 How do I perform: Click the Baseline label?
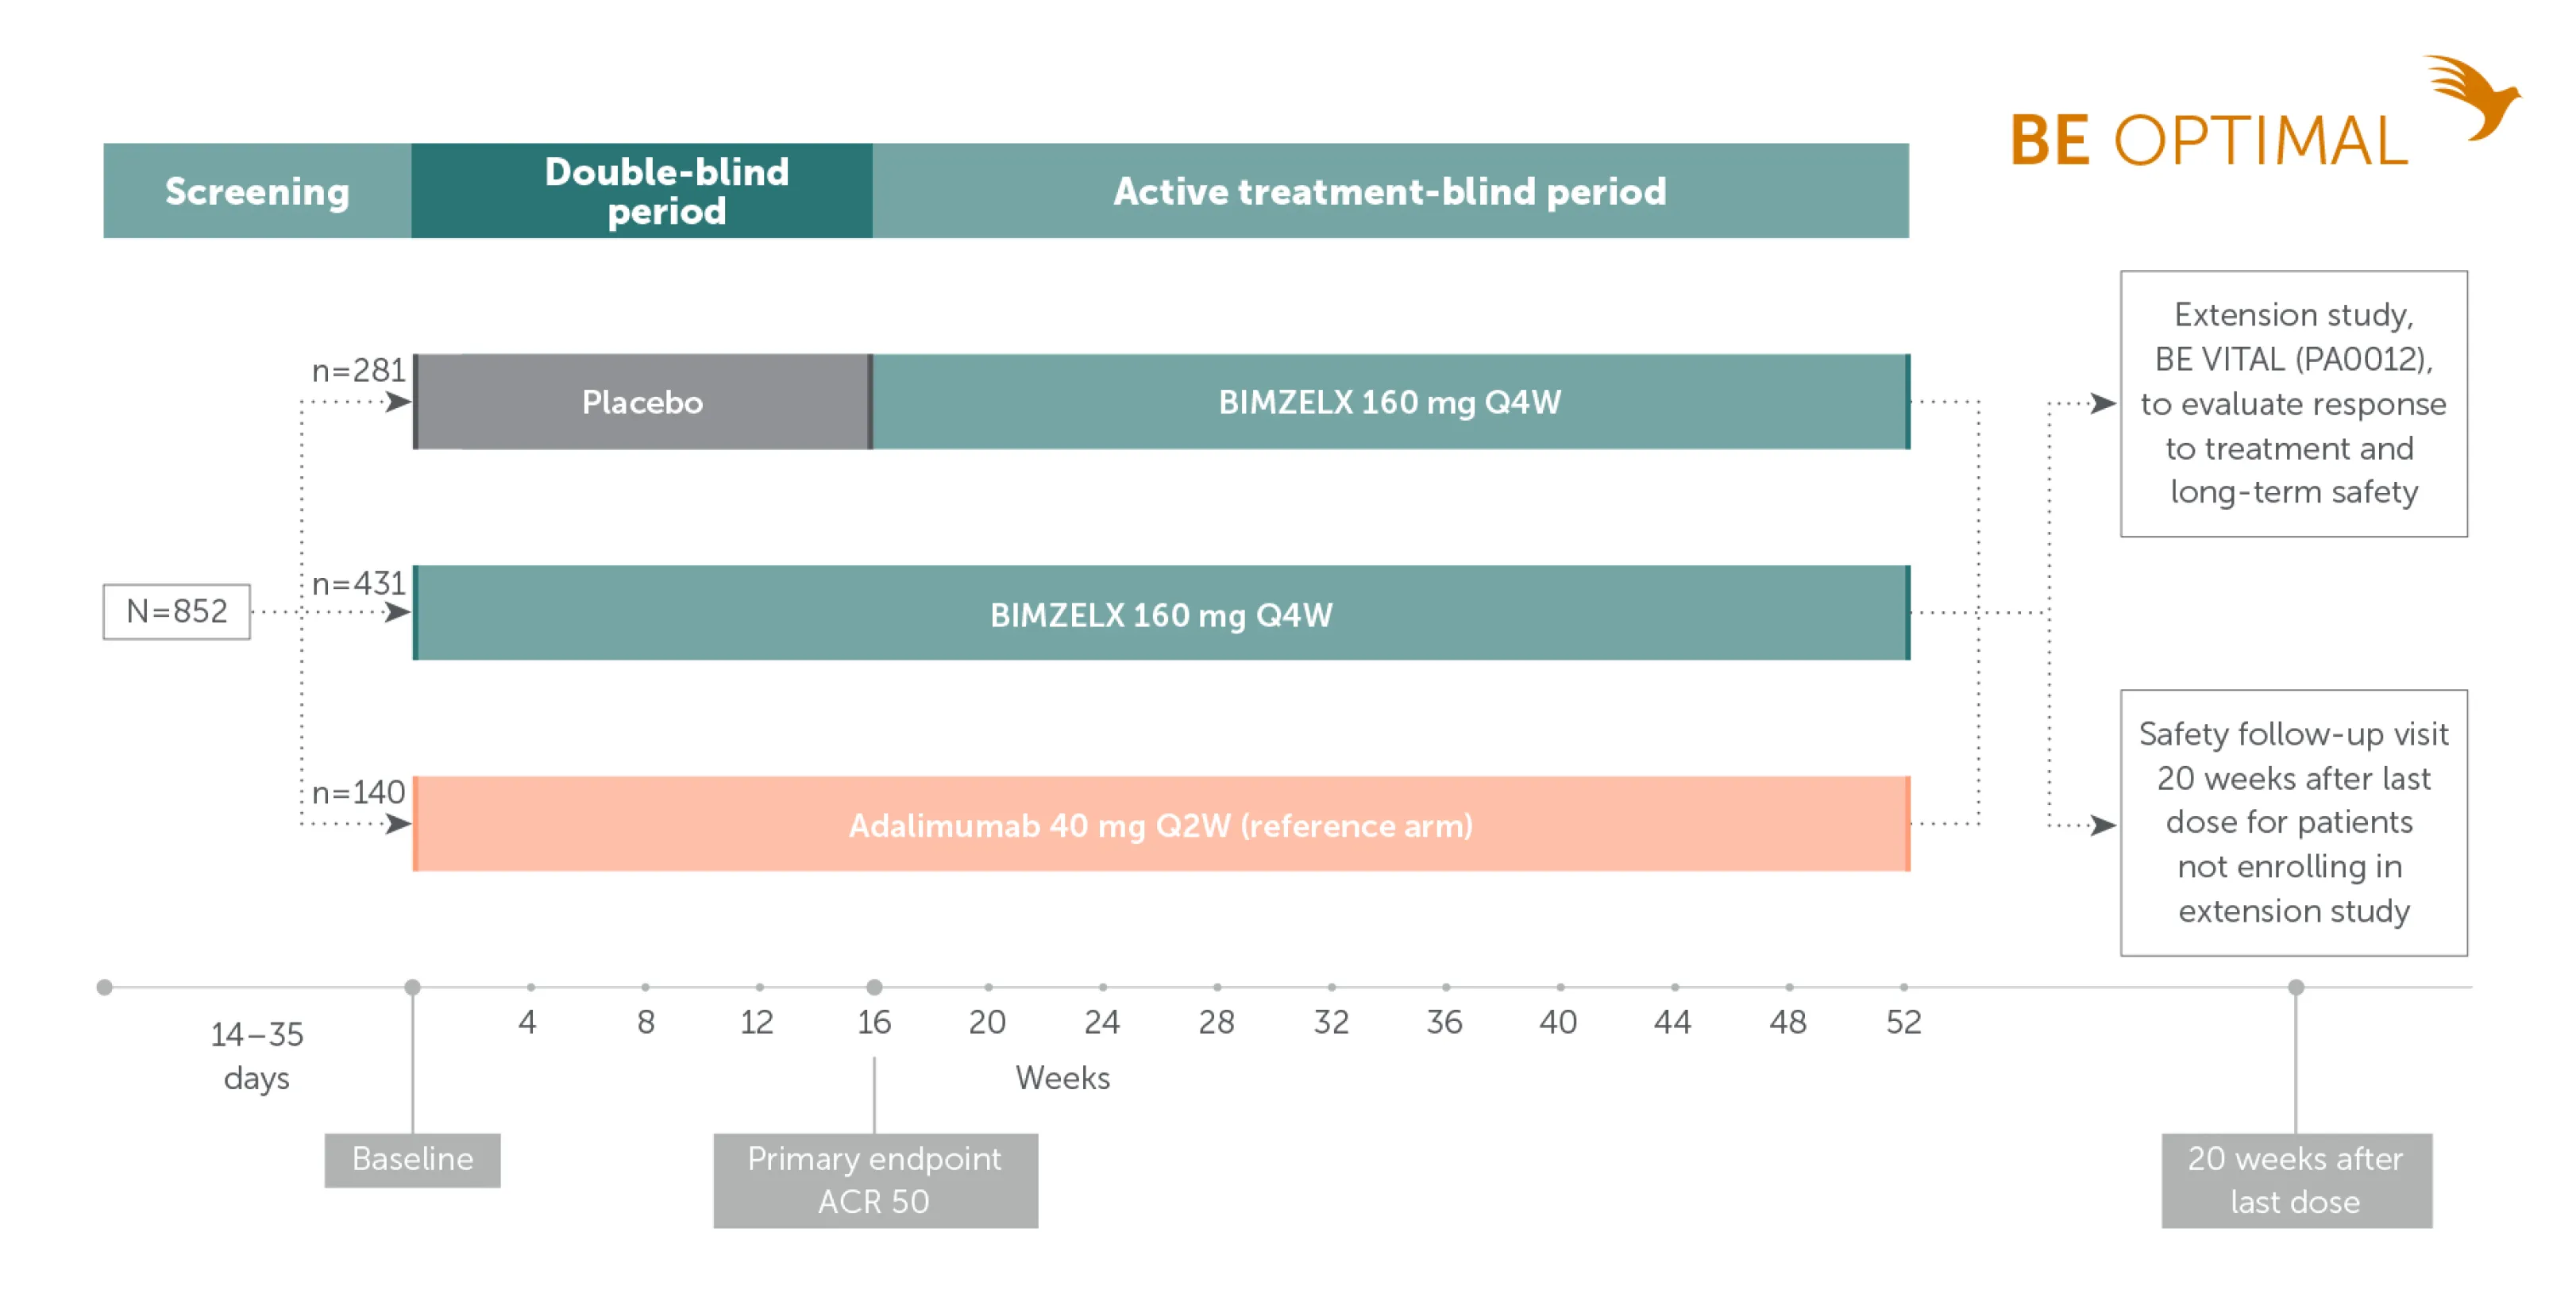[412, 1159]
